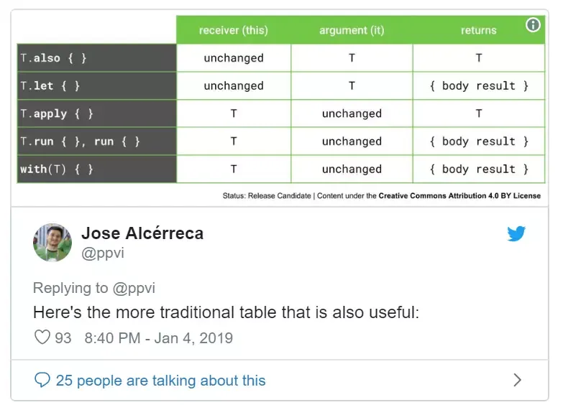Click the "returns" column header

tap(478, 30)
